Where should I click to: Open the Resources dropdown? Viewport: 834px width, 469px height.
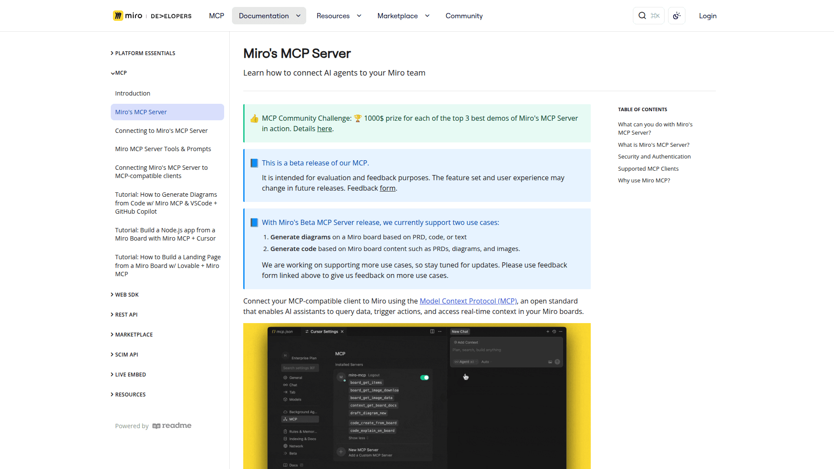(339, 16)
